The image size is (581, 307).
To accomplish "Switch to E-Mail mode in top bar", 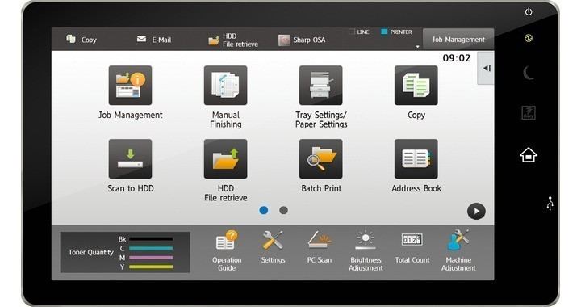I will (x=154, y=40).
